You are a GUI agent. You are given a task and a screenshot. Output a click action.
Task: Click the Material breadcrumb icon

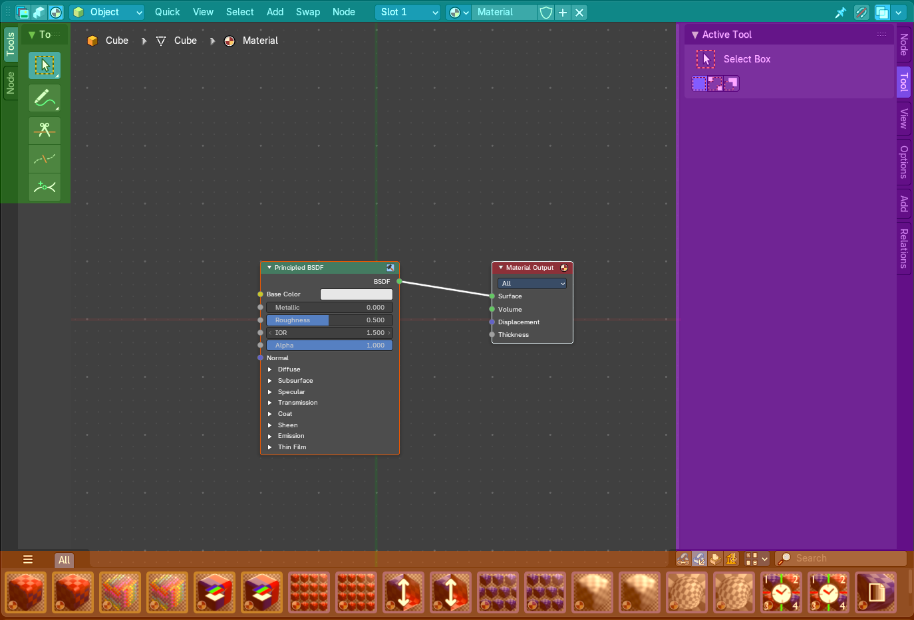pos(229,41)
